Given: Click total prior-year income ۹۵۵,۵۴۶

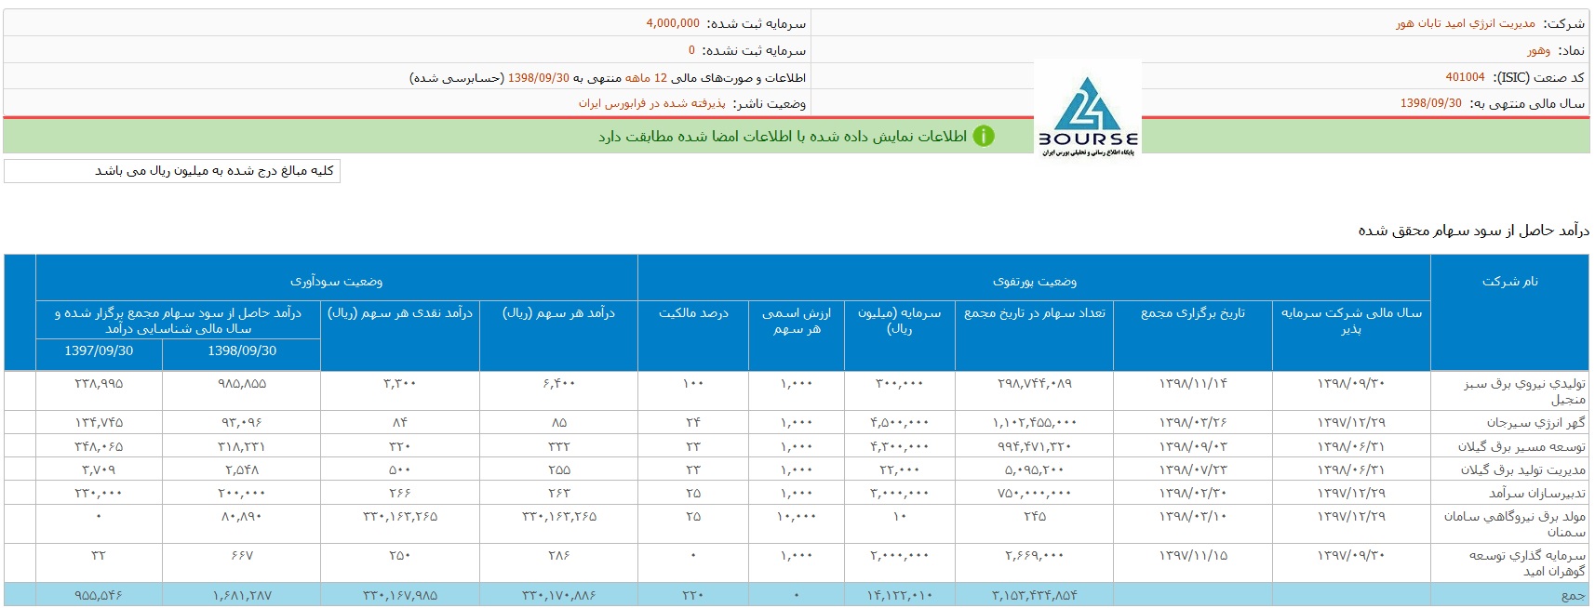Looking at the screenshot, I should (99, 595).
